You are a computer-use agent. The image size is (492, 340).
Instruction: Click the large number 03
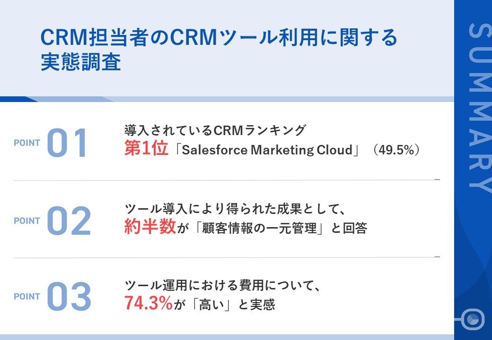pos(69,297)
